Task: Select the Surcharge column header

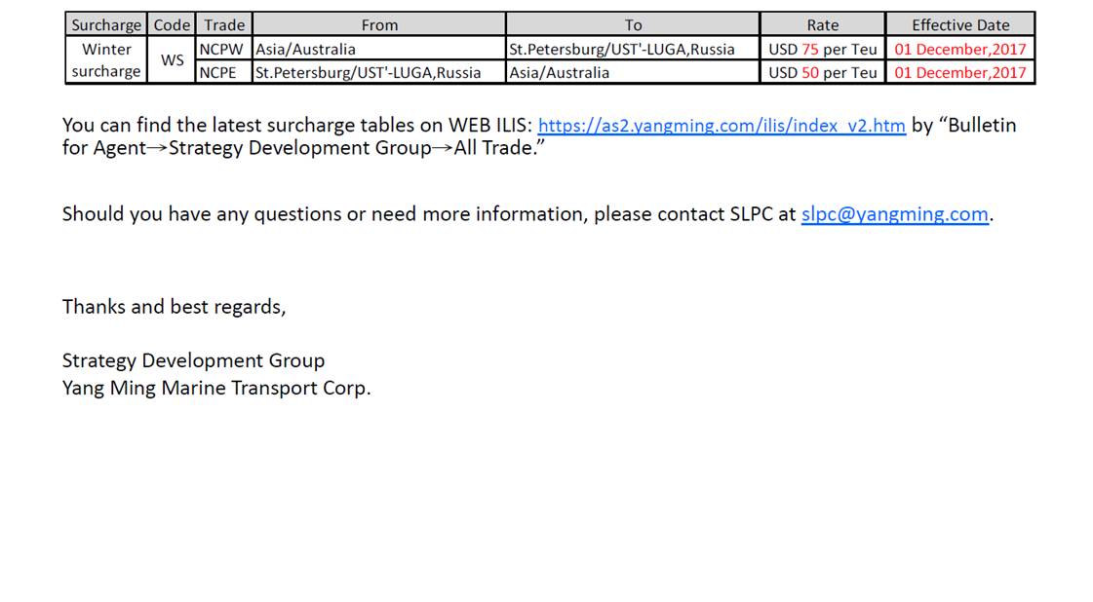Action: [106, 25]
